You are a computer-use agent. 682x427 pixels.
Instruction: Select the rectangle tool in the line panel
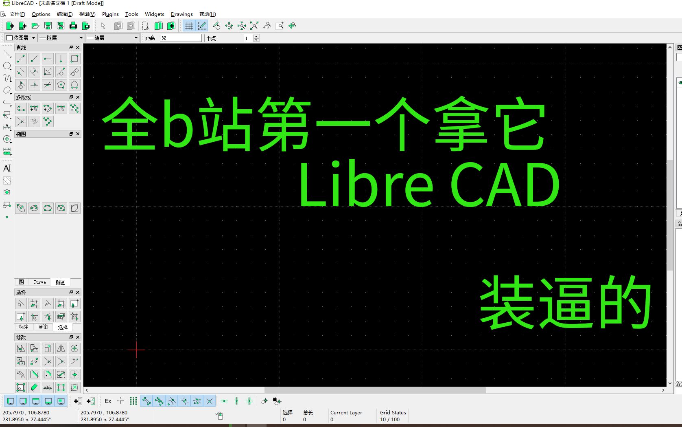74,59
